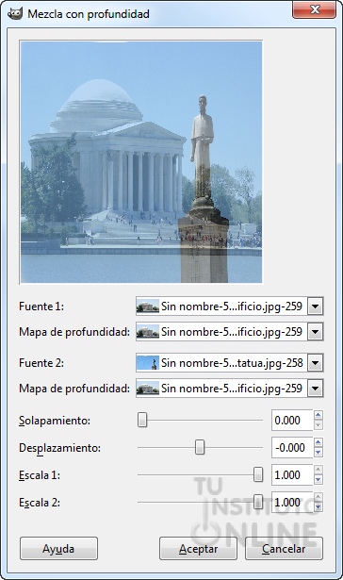The width and height of the screenshot is (343, 580).
Task: Click the Escala 1 slider handle
Action: 258,475
